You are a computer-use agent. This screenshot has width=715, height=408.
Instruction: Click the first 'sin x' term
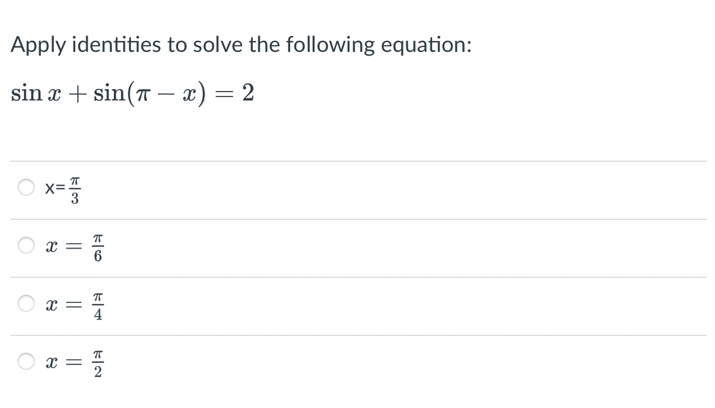coord(36,93)
